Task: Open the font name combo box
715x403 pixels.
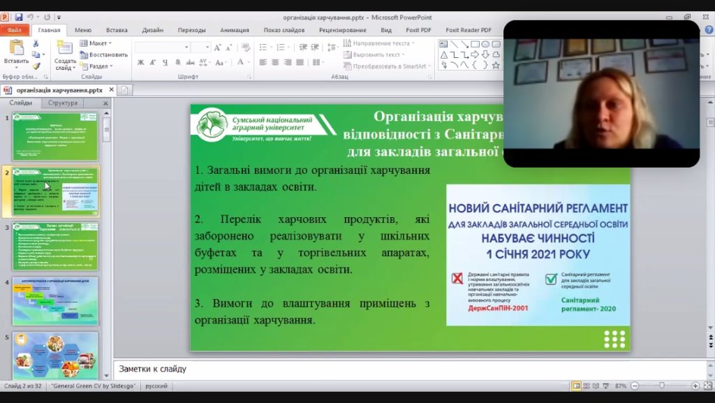Action: pos(162,47)
